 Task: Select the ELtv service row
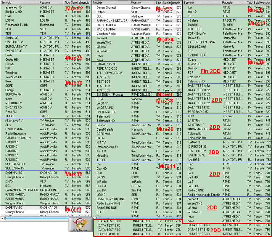46,125
